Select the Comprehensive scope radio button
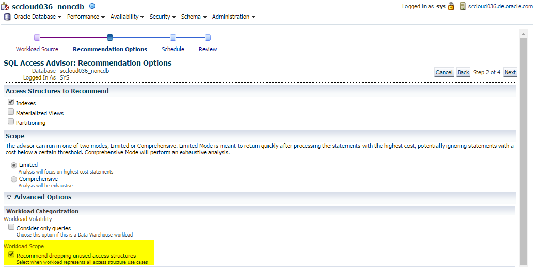 14,179
